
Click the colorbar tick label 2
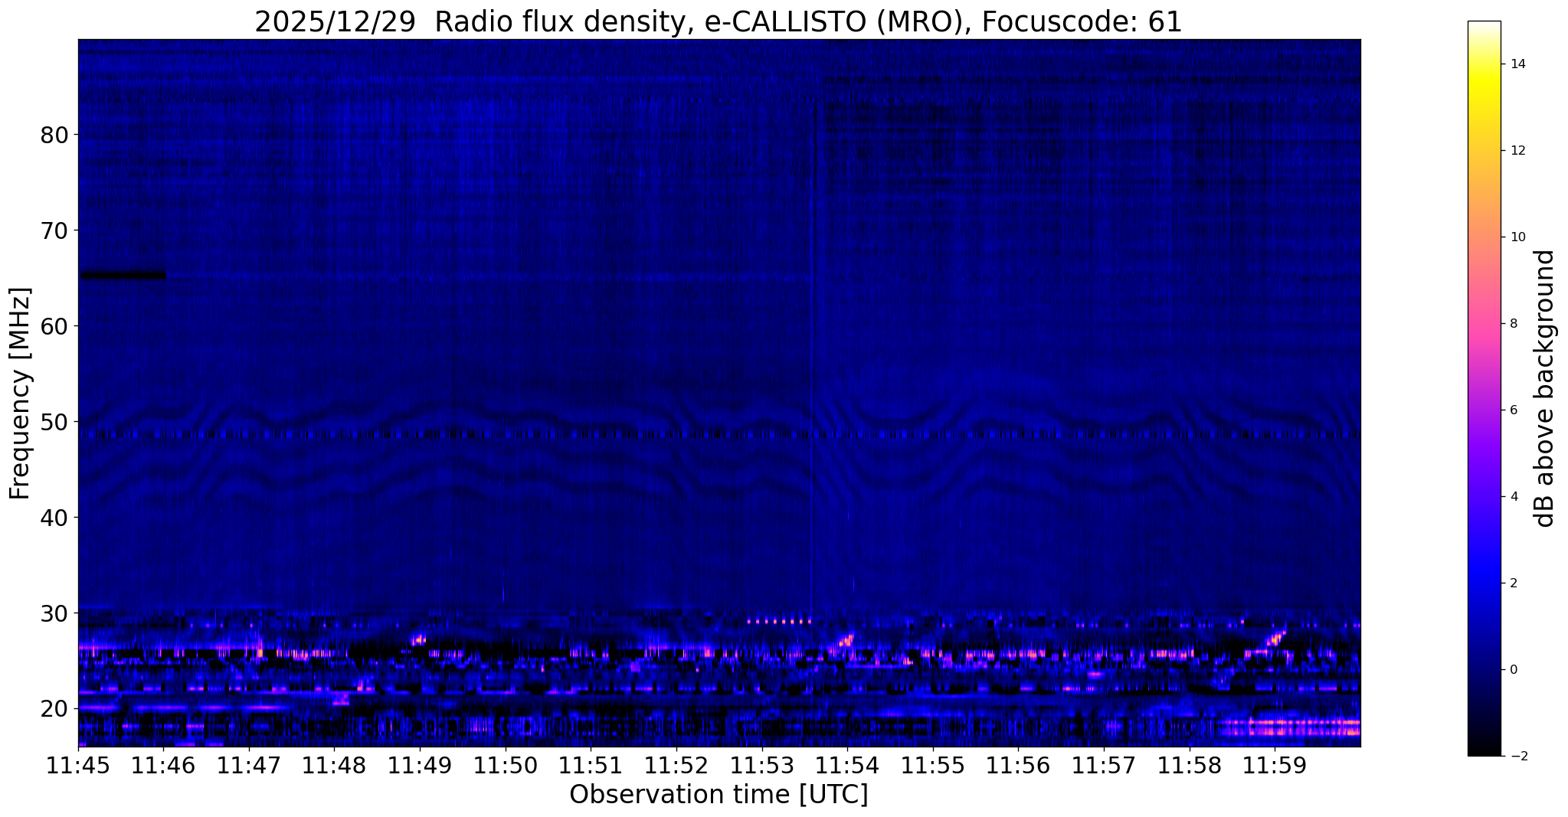point(1514,583)
